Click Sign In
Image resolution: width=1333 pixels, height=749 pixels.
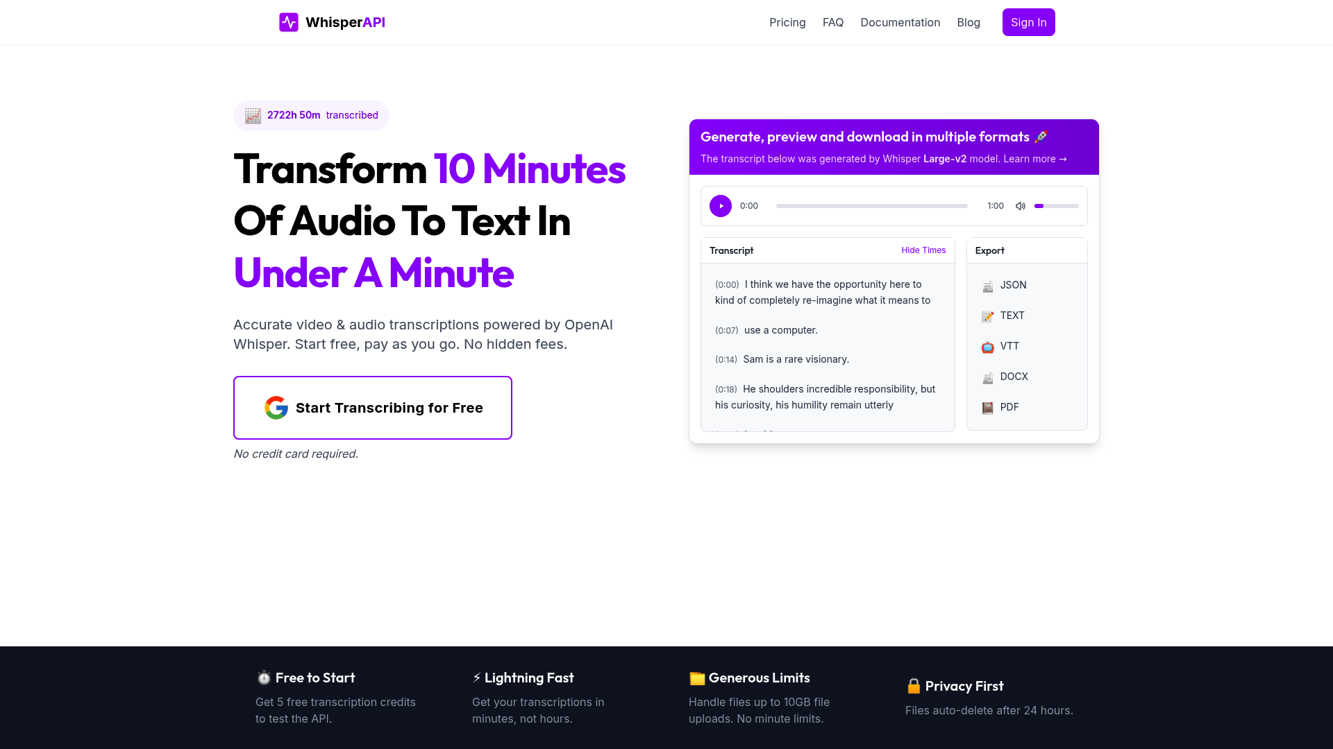[x=1028, y=21]
